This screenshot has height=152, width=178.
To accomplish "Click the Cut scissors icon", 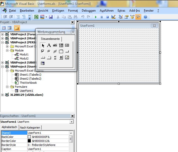I will coord(58,17).
